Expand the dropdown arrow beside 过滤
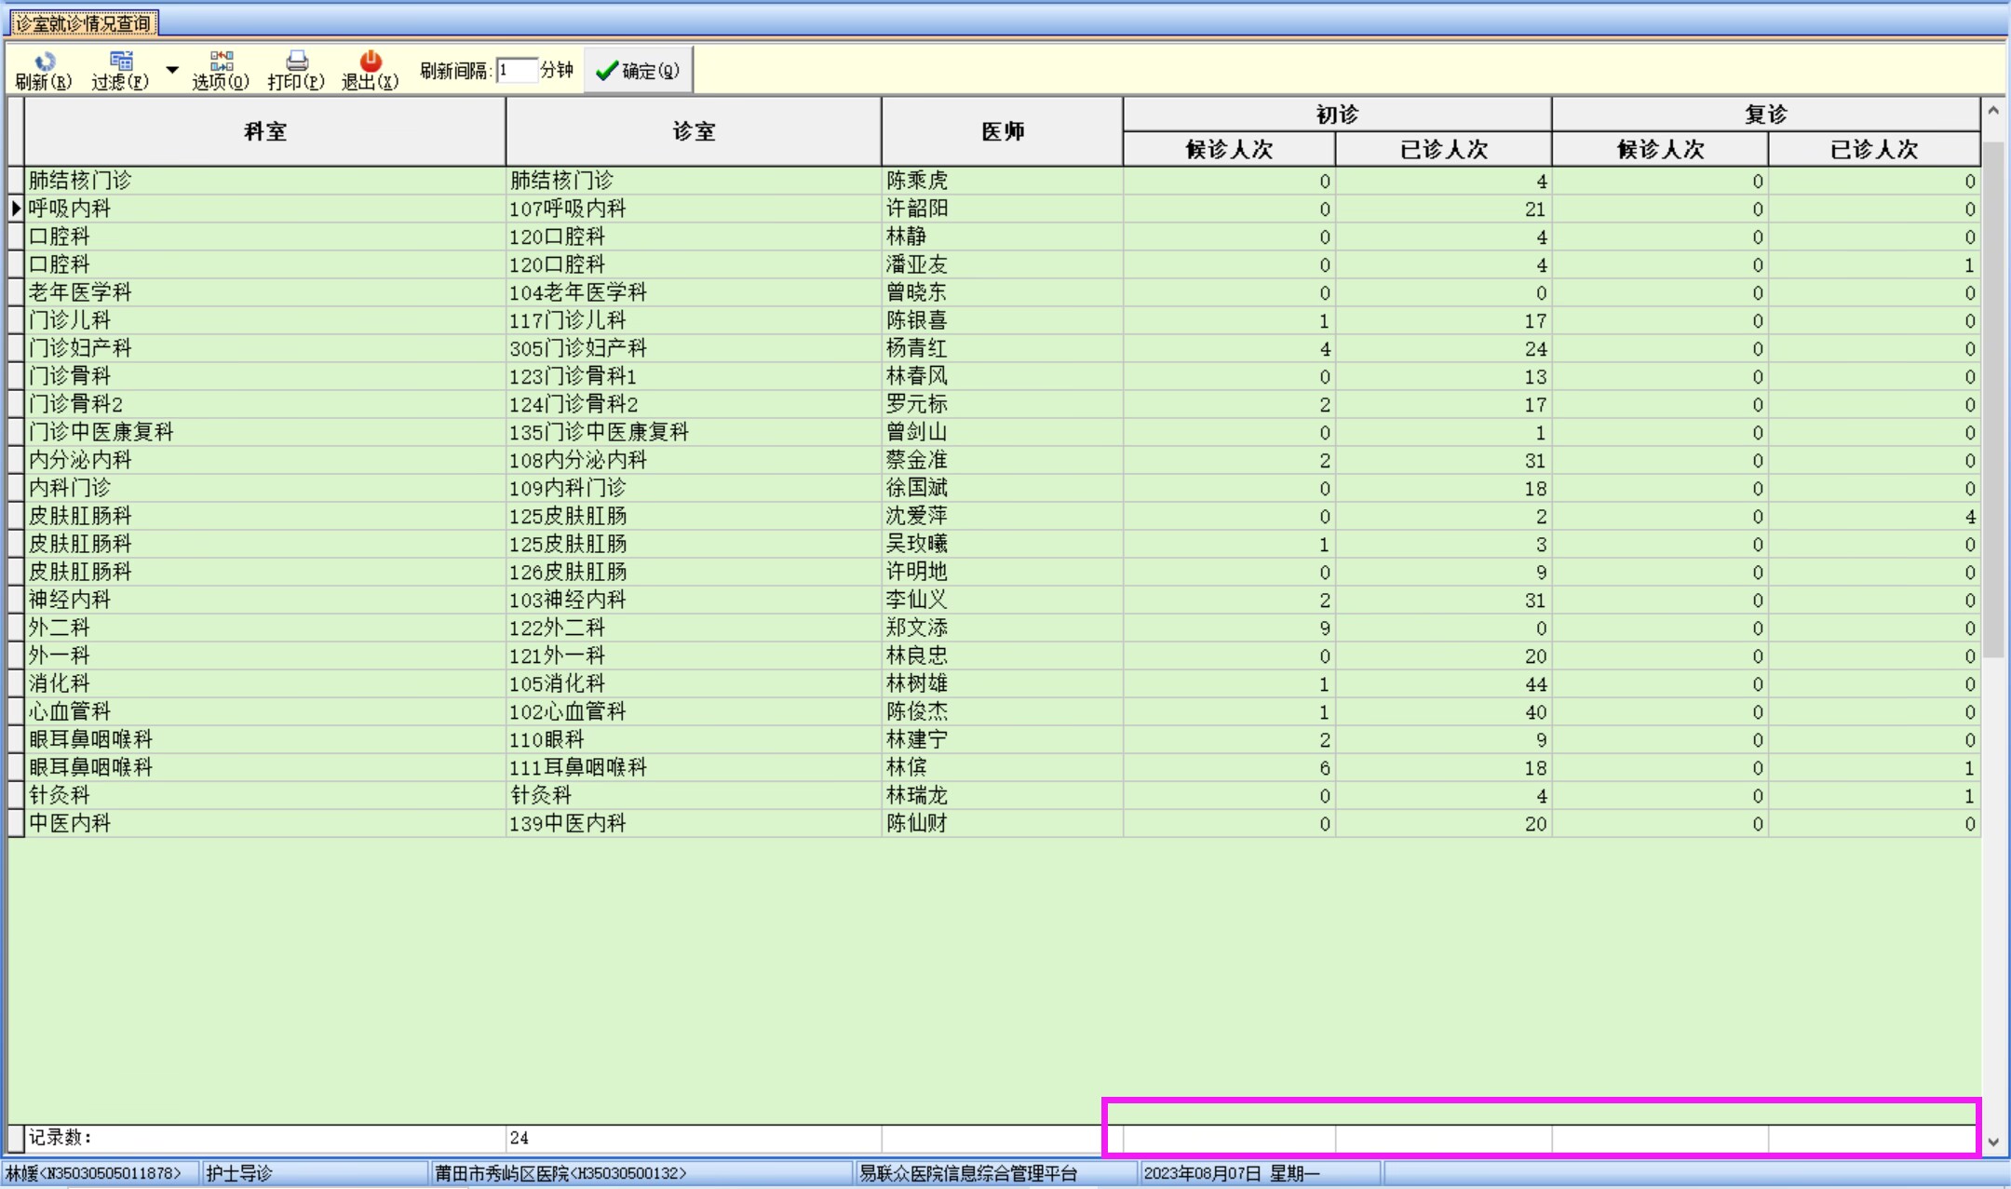 point(172,70)
